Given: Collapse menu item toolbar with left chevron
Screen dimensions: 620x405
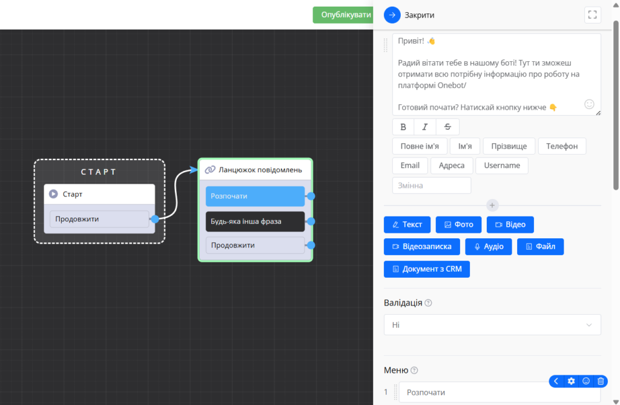Looking at the screenshot, I should point(556,381).
